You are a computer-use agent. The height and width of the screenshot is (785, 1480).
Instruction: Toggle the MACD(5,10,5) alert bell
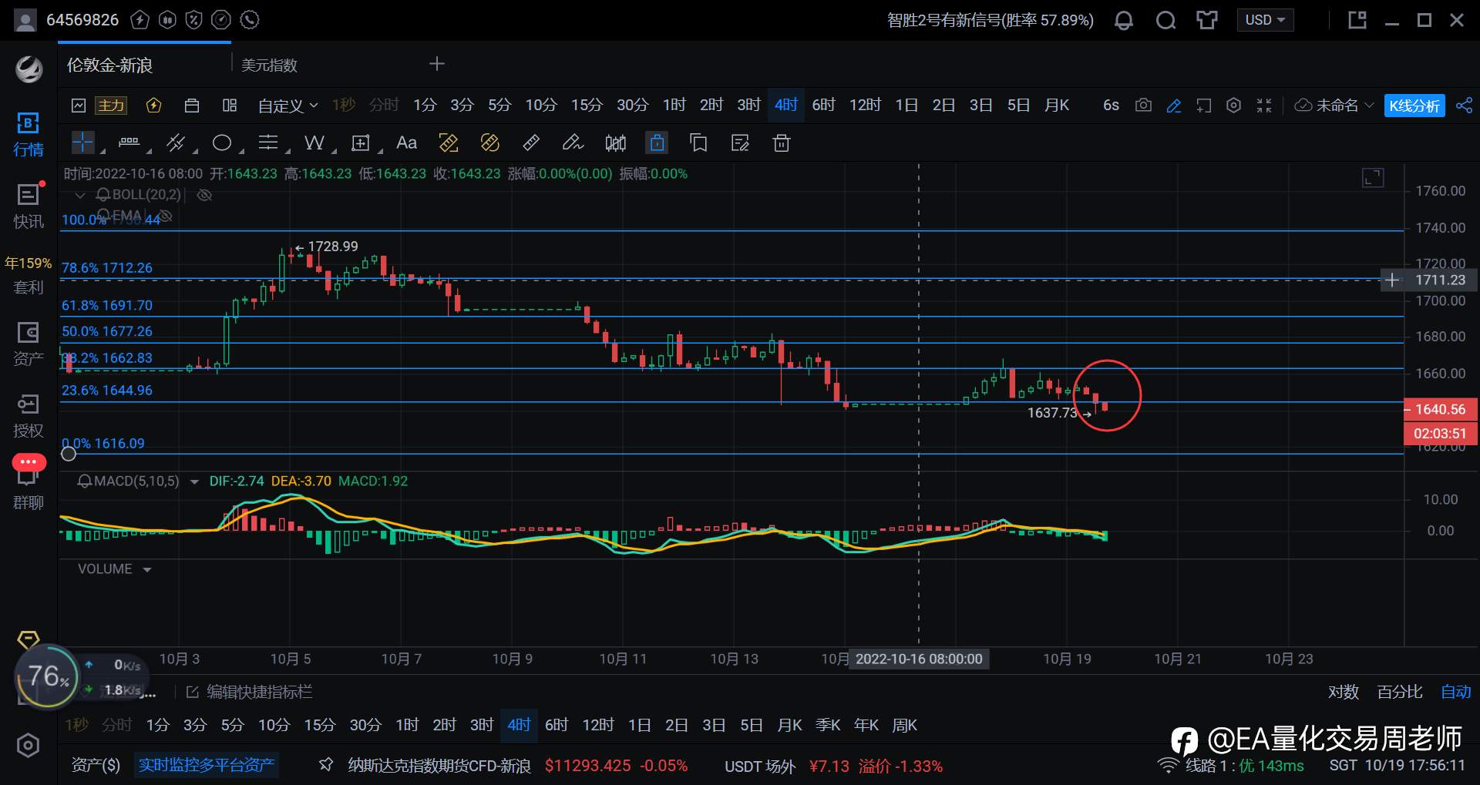[85, 481]
